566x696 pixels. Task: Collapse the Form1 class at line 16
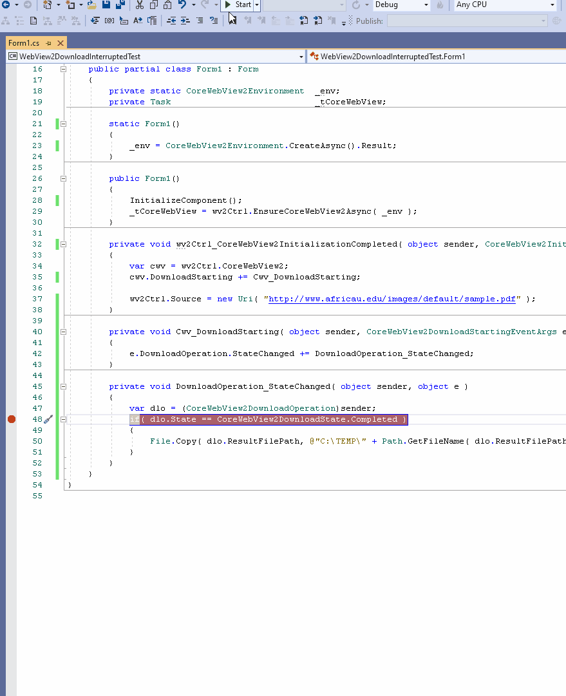coord(64,70)
